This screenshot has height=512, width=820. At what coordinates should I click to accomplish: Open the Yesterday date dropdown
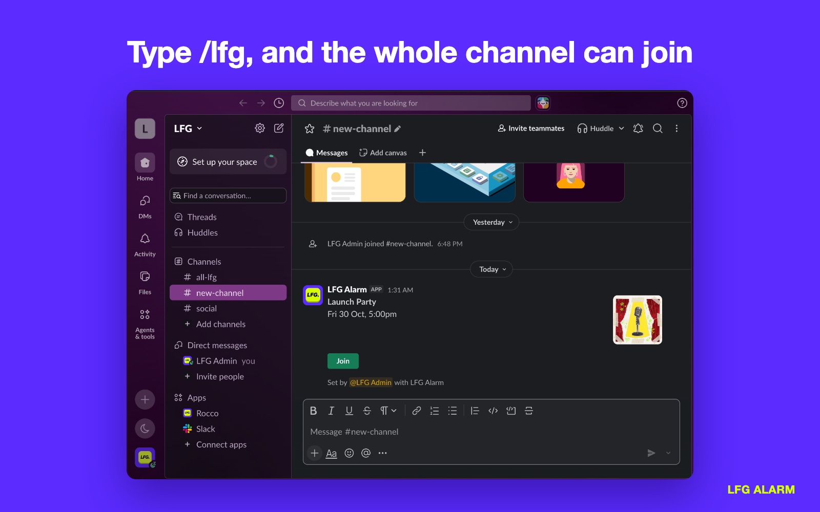(x=491, y=222)
